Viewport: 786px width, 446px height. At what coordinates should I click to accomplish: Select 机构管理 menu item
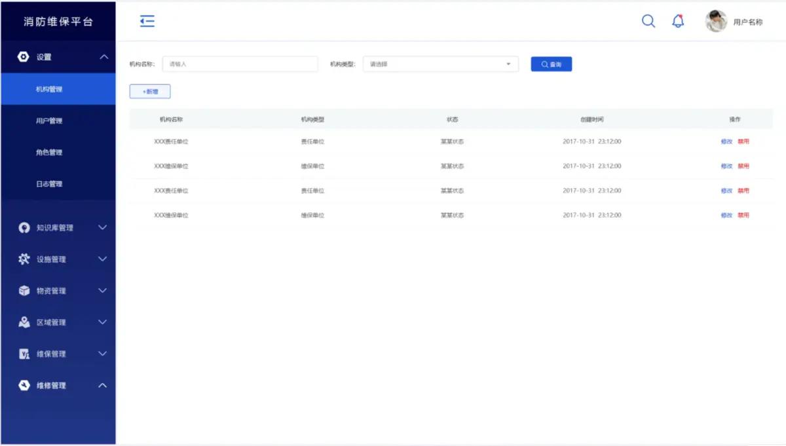(x=58, y=89)
